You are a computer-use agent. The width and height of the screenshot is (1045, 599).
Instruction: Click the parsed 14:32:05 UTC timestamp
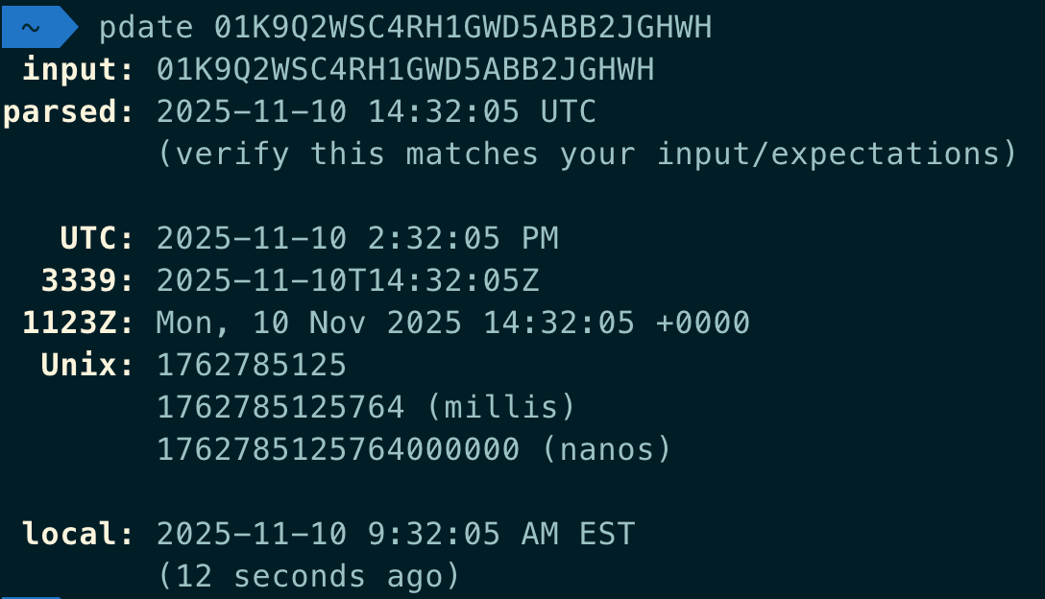pos(377,112)
